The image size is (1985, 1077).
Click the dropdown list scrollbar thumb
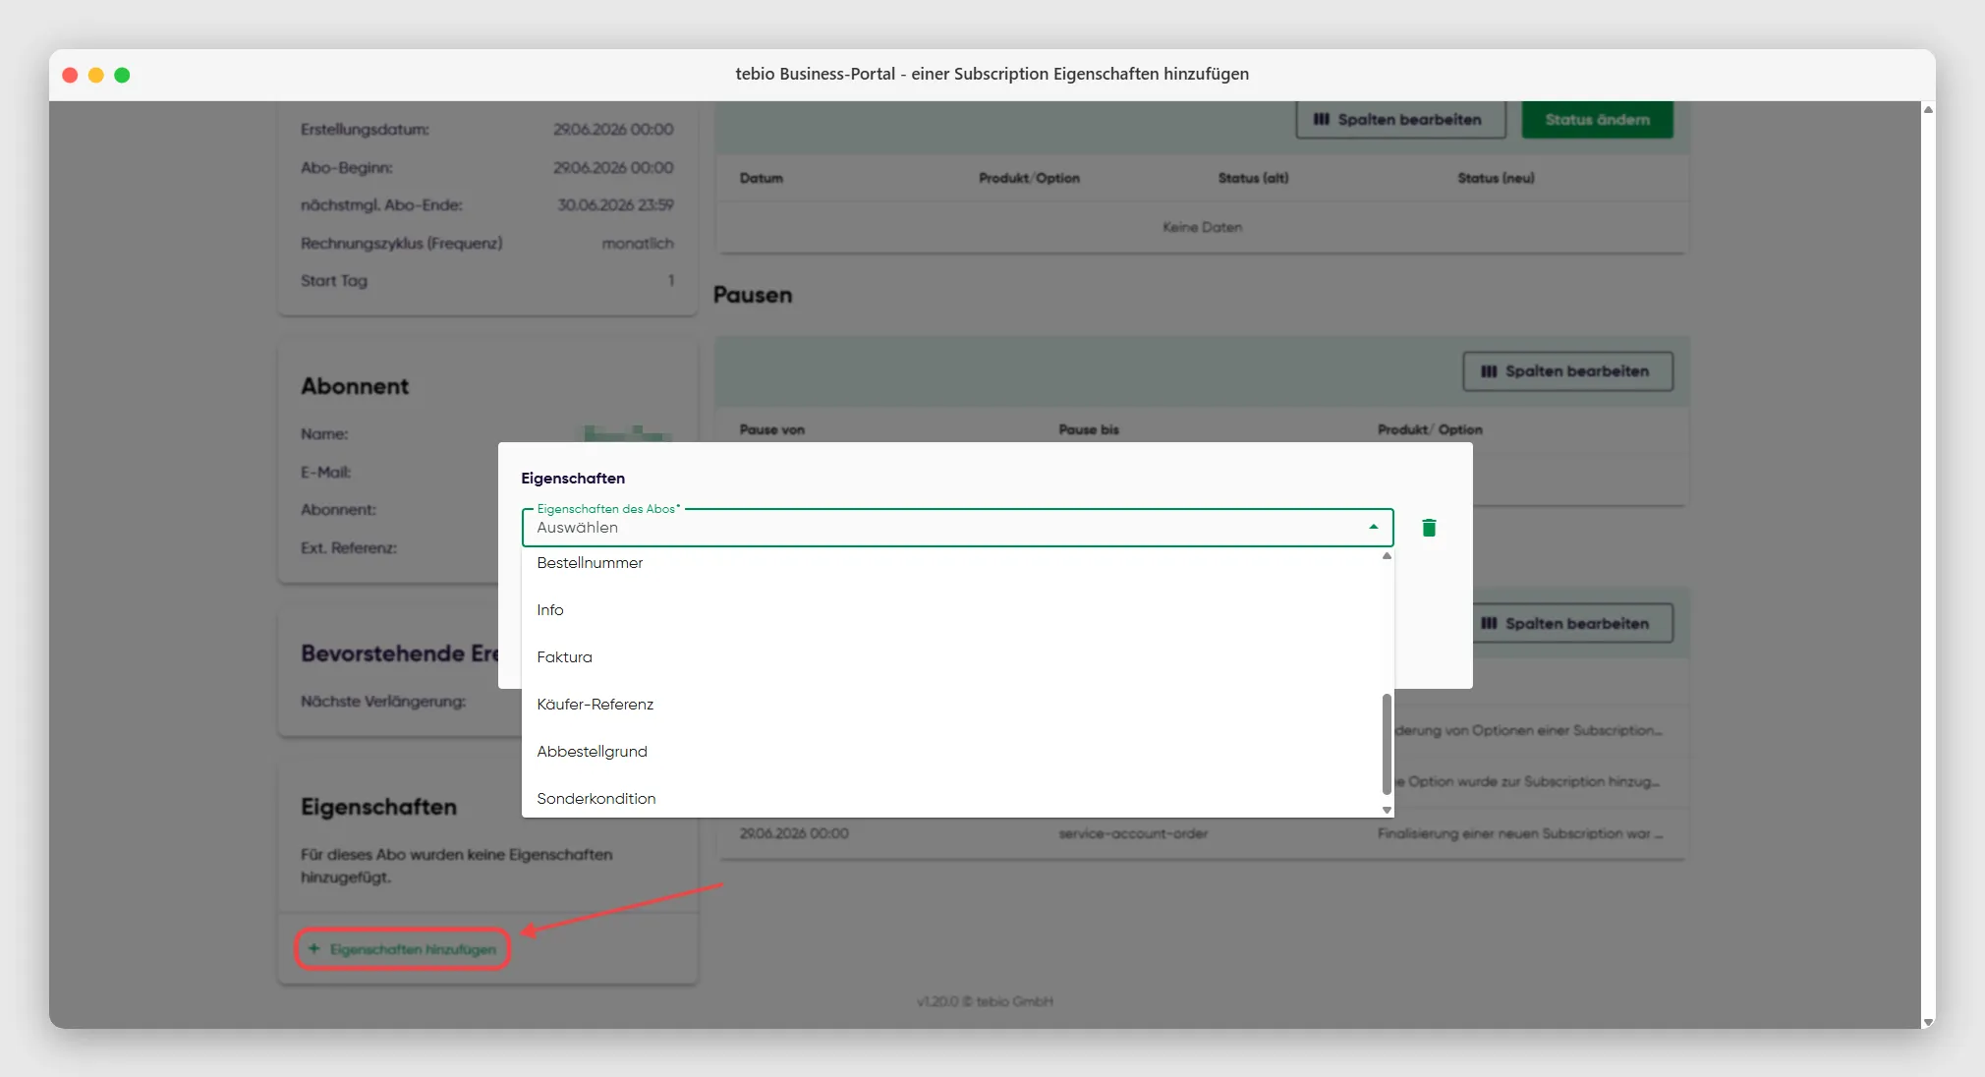1387,743
